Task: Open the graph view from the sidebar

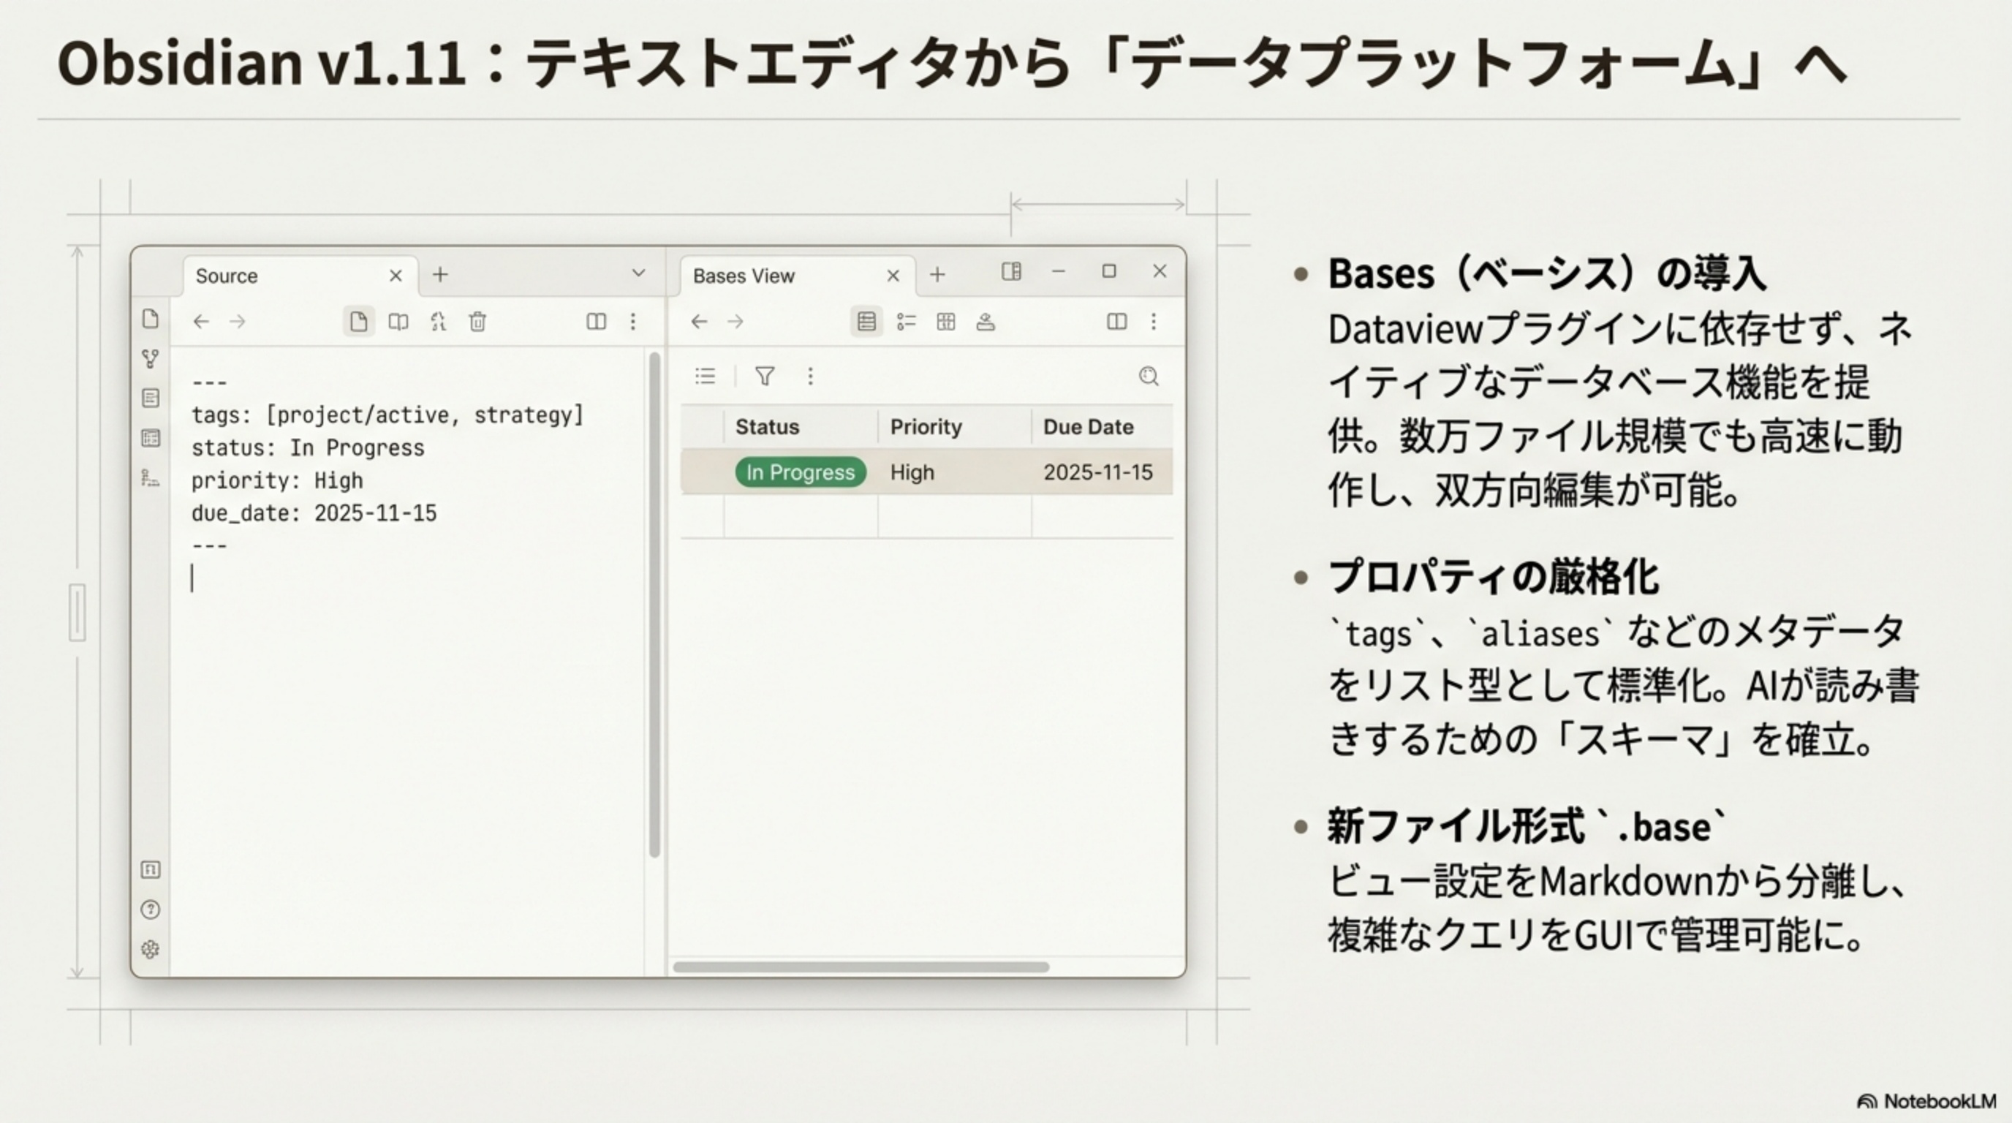Action: pos(151,359)
